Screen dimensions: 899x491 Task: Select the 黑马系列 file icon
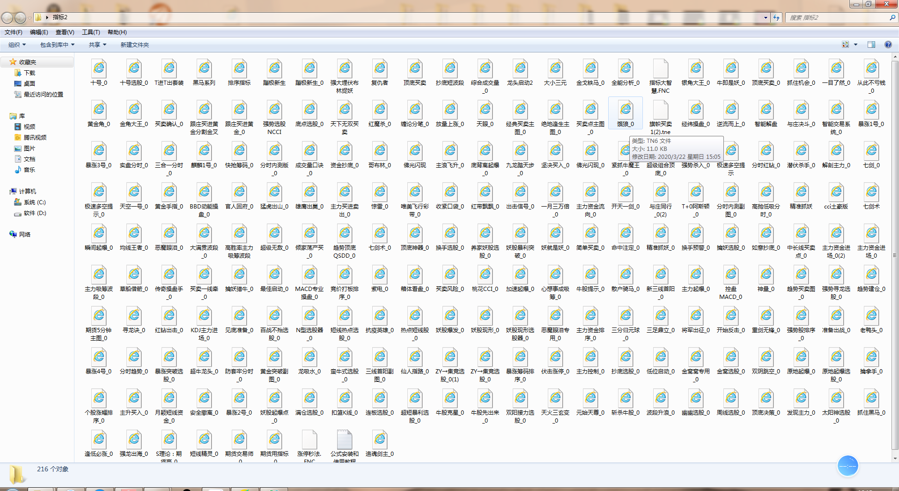(204, 68)
